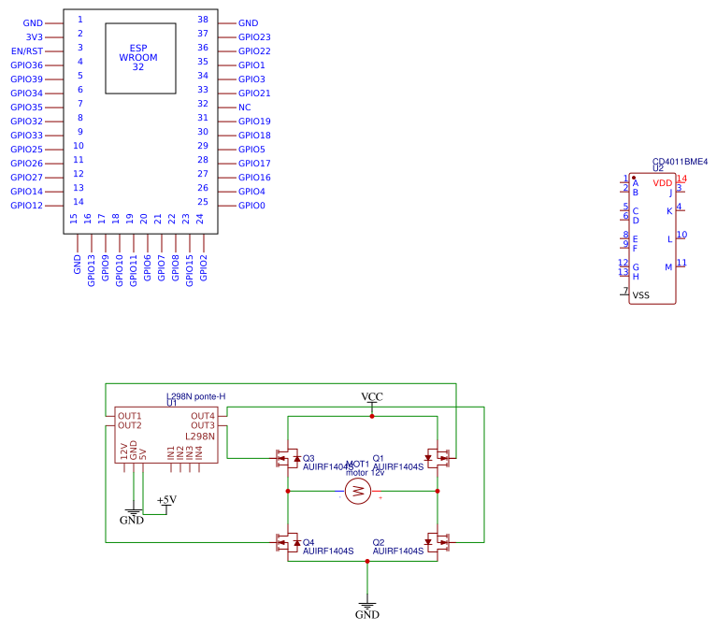Click the CD4011BME4 part name label
Viewport: 717px width, 630px height.
[x=680, y=162]
